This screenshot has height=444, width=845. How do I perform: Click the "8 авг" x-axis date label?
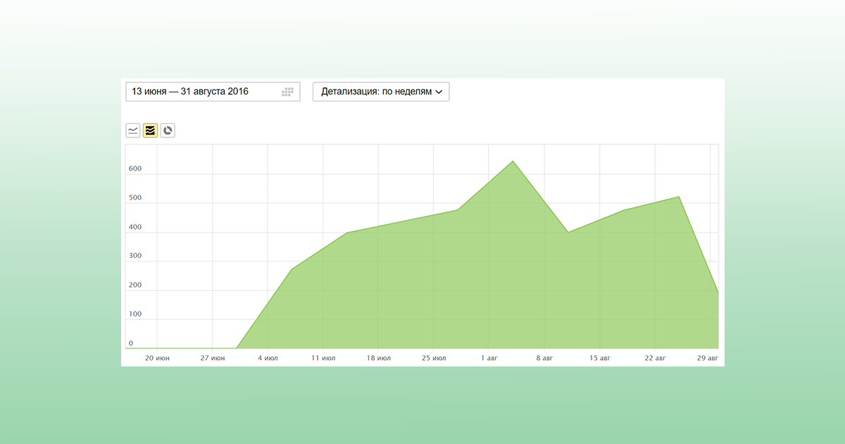[x=544, y=358]
